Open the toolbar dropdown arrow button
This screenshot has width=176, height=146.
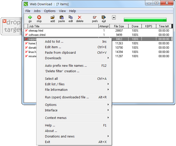(x=114, y=18)
